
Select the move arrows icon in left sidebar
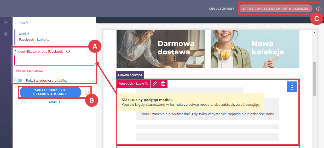[6, 23]
